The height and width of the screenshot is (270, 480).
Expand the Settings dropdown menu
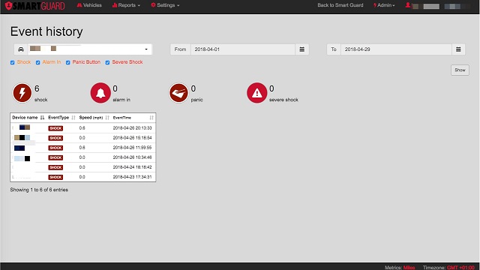165,5
